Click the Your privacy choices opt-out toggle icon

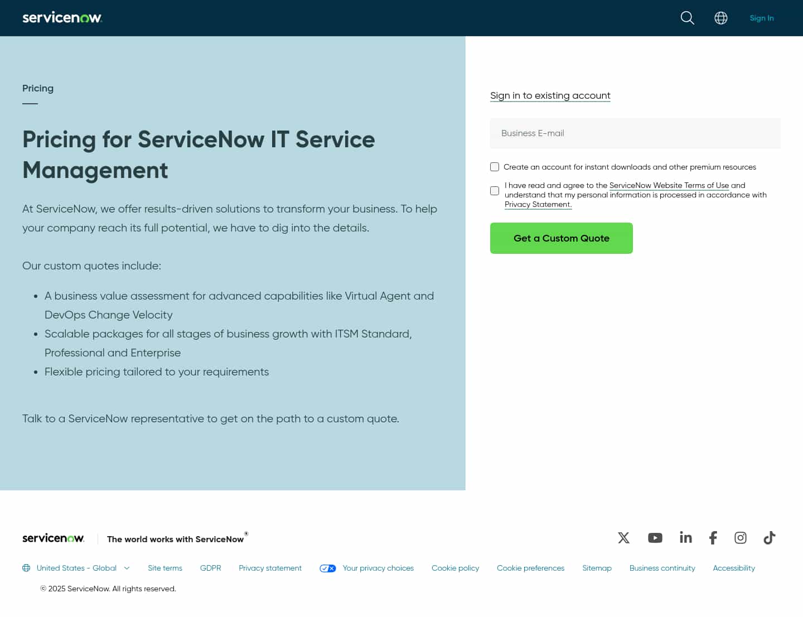pyautogui.click(x=328, y=568)
